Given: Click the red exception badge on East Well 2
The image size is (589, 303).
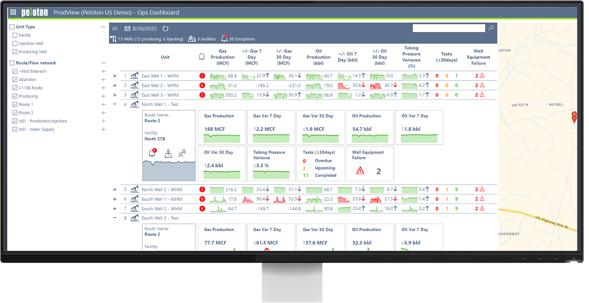Looking at the screenshot, I should pyautogui.click(x=202, y=85).
